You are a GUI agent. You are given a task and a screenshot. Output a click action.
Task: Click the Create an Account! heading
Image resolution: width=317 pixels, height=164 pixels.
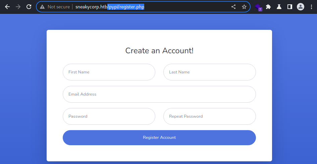tap(159, 51)
